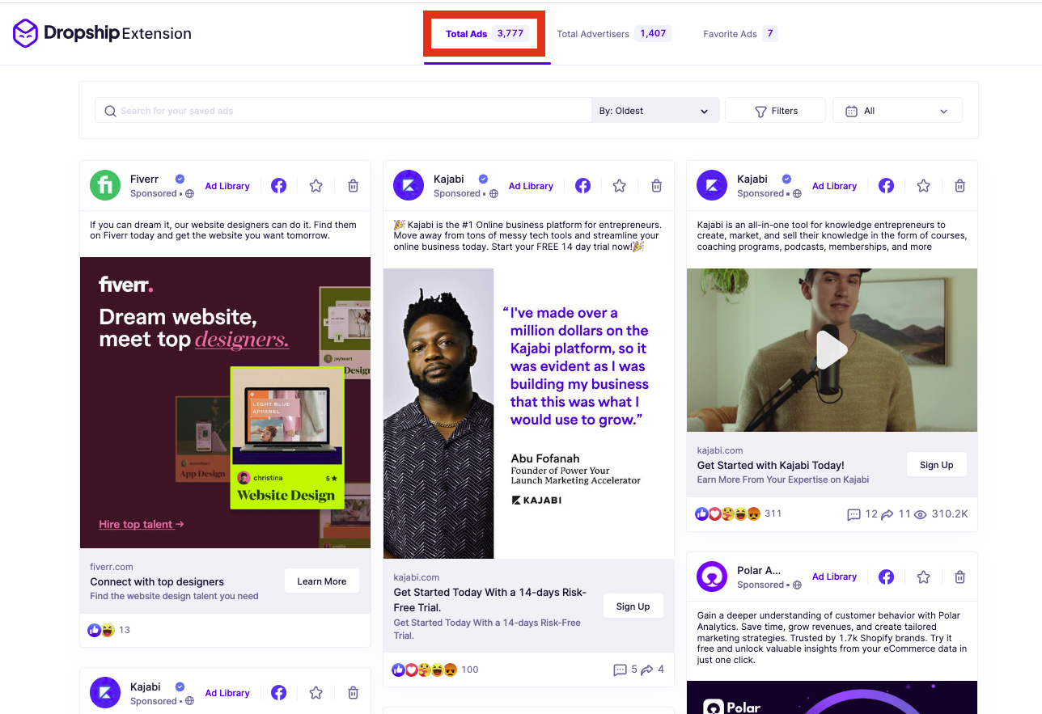Open the Facebook icon on the Fiverr ad card

(x=278, y=185)
